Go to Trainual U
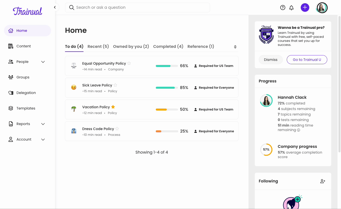 (307, 60)
